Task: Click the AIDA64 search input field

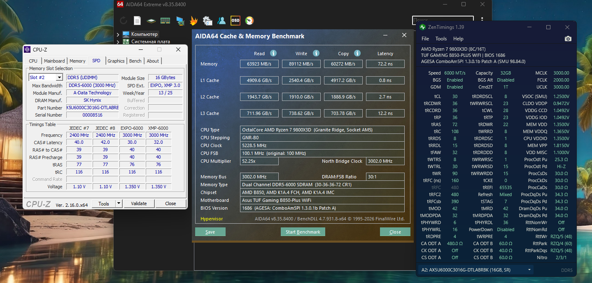Action: pyautogui.click(x=443, y=20)
